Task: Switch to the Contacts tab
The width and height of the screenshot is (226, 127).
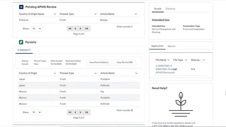Action: click(170, 8)
